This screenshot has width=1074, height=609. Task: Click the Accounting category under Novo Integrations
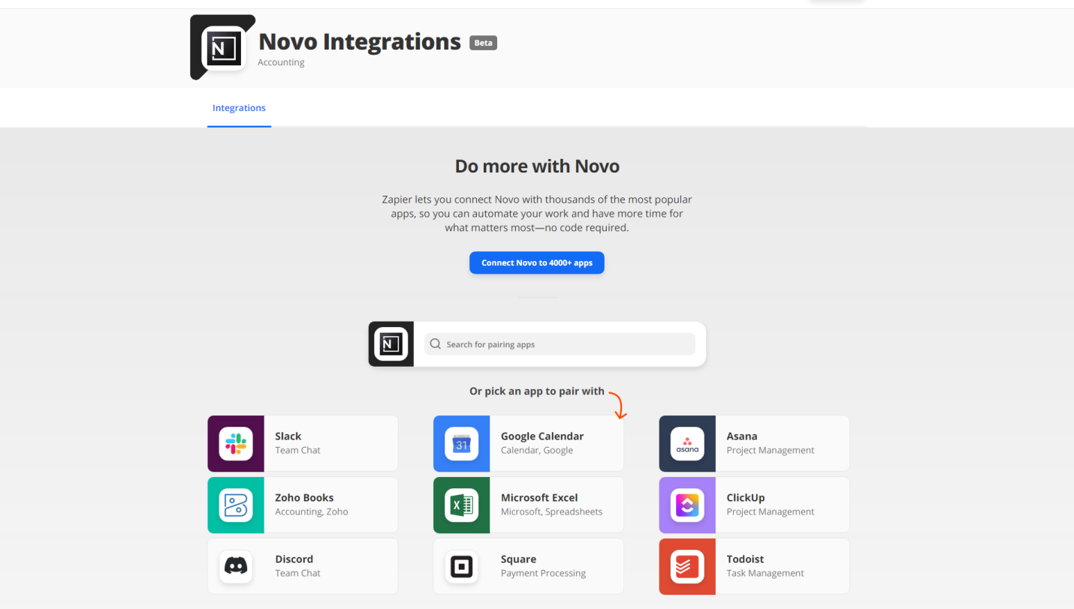(281, 62)
